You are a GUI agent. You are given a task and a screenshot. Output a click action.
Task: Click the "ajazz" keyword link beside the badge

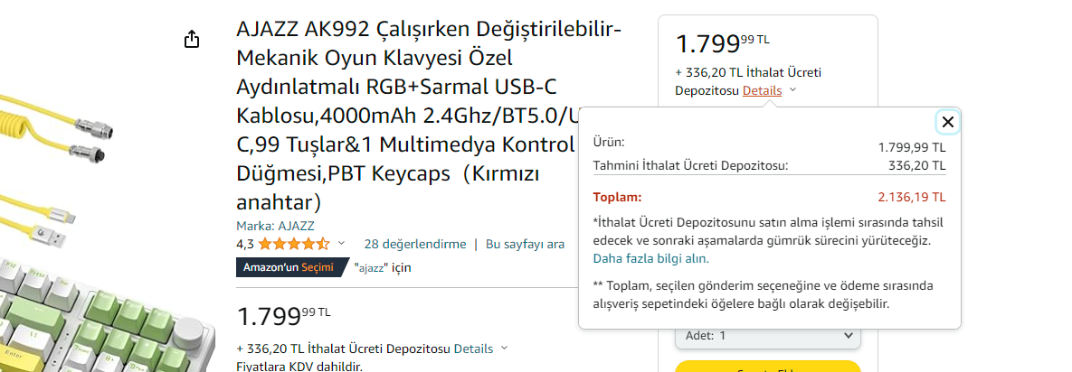371,268
